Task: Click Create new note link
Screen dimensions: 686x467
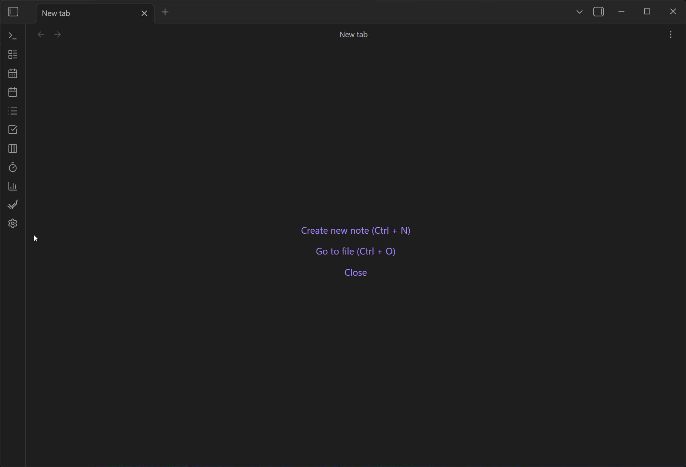Action: click(x=355, y=230)
